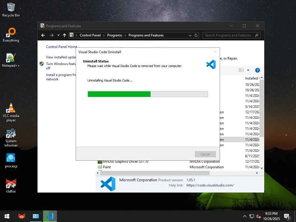
Task: Open the Recycle Bin desktop icon
Action: (11, 10)
